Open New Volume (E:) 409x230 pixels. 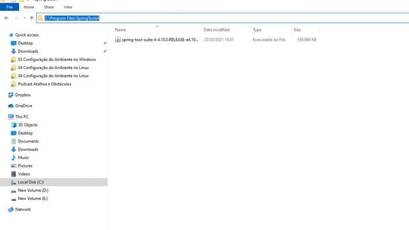[33, 199]
